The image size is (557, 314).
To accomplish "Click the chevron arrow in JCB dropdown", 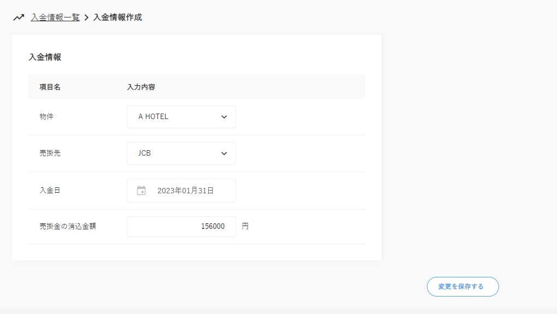I will pyautogui.click(x=224, y=153).
